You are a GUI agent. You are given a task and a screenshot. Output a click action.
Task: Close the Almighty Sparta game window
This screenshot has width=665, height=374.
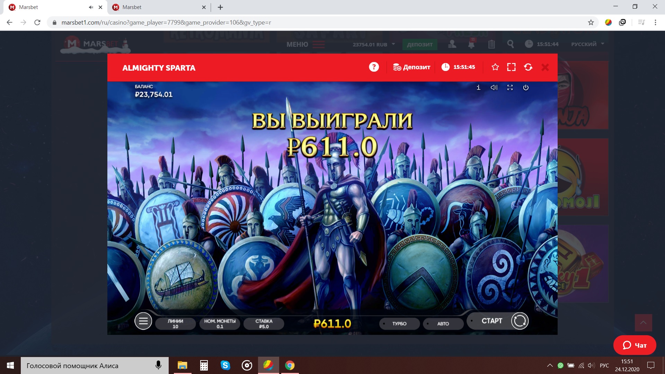pyautogui.click(x=545, y=68)
